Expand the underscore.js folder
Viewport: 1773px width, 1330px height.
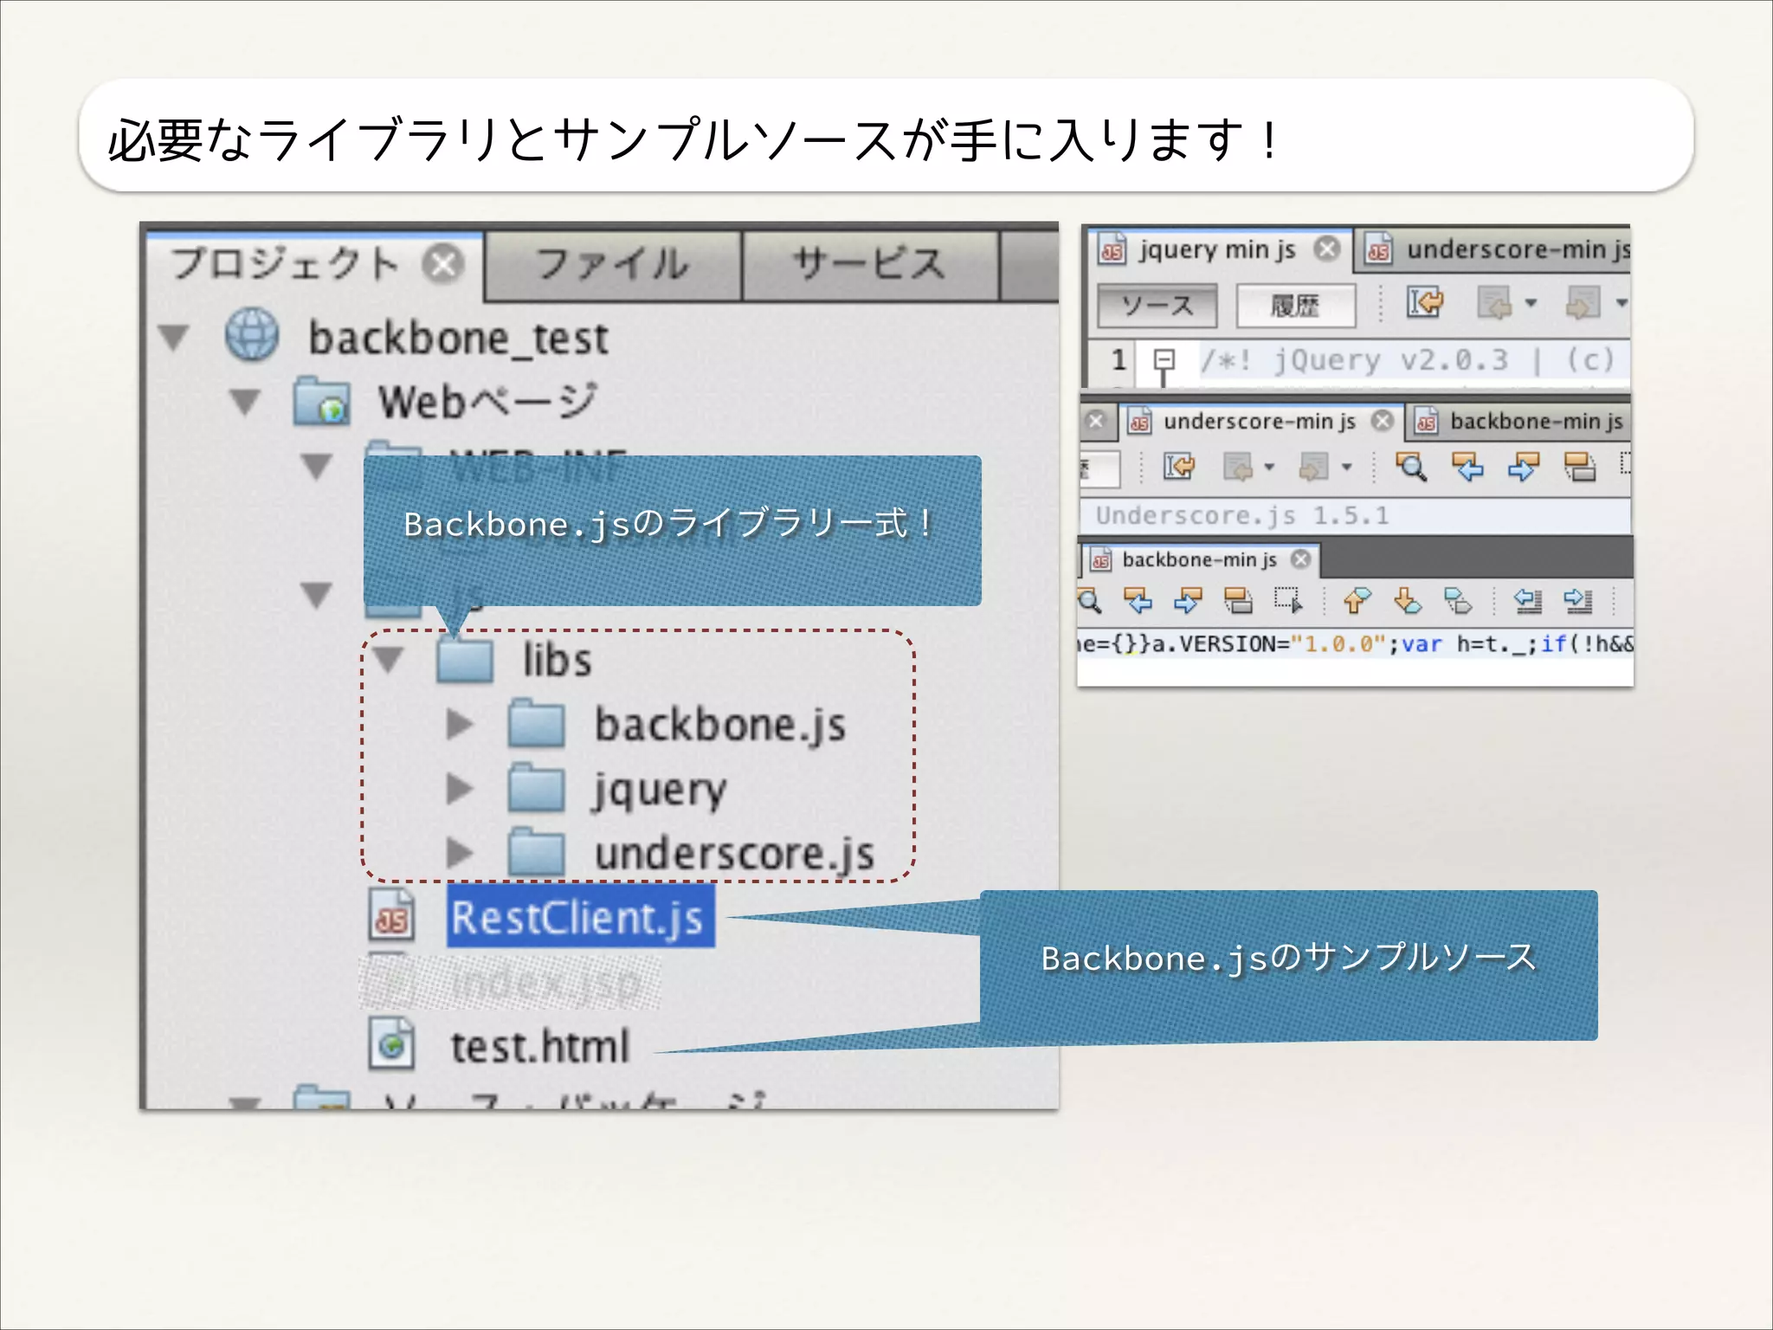coord(460,853)
